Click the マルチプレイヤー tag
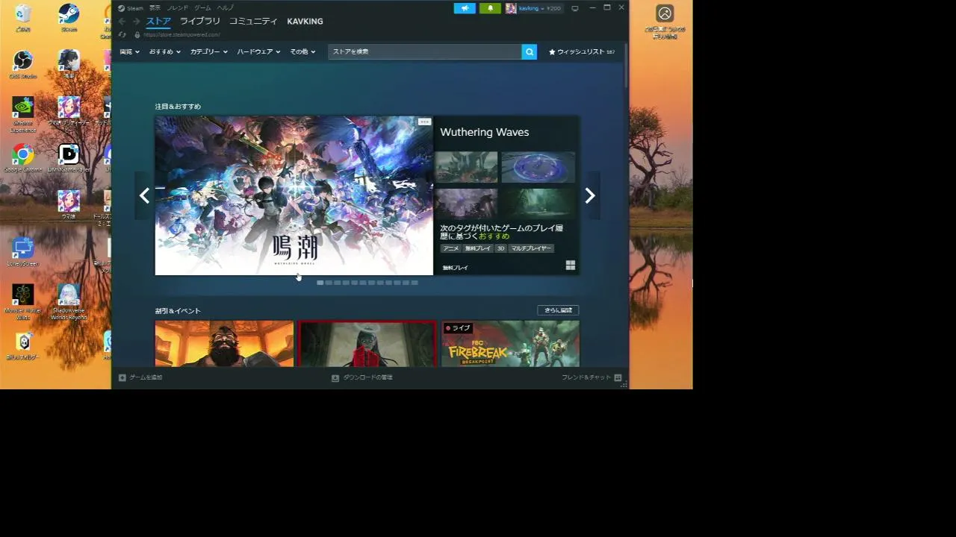Screen dimensions: 956x537 tap(532, 248)
